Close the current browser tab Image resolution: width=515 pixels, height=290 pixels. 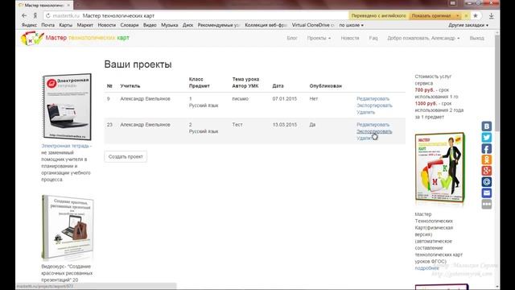pos(68,6)
